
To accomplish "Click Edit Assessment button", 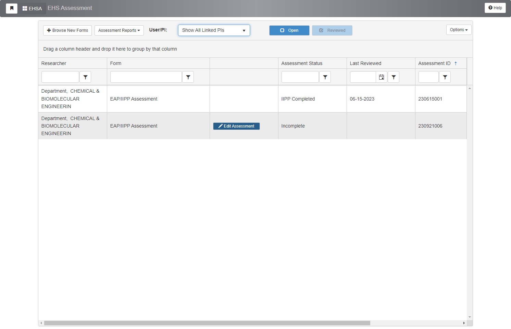I will 236,126.
